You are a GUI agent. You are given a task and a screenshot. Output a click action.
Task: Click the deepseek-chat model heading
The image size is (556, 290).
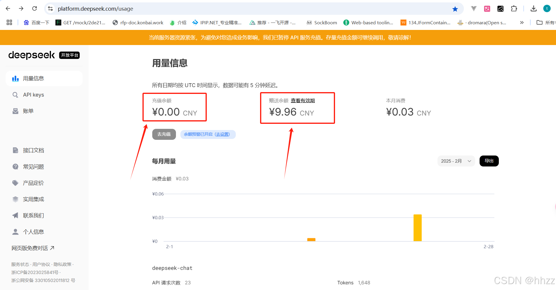172,268
